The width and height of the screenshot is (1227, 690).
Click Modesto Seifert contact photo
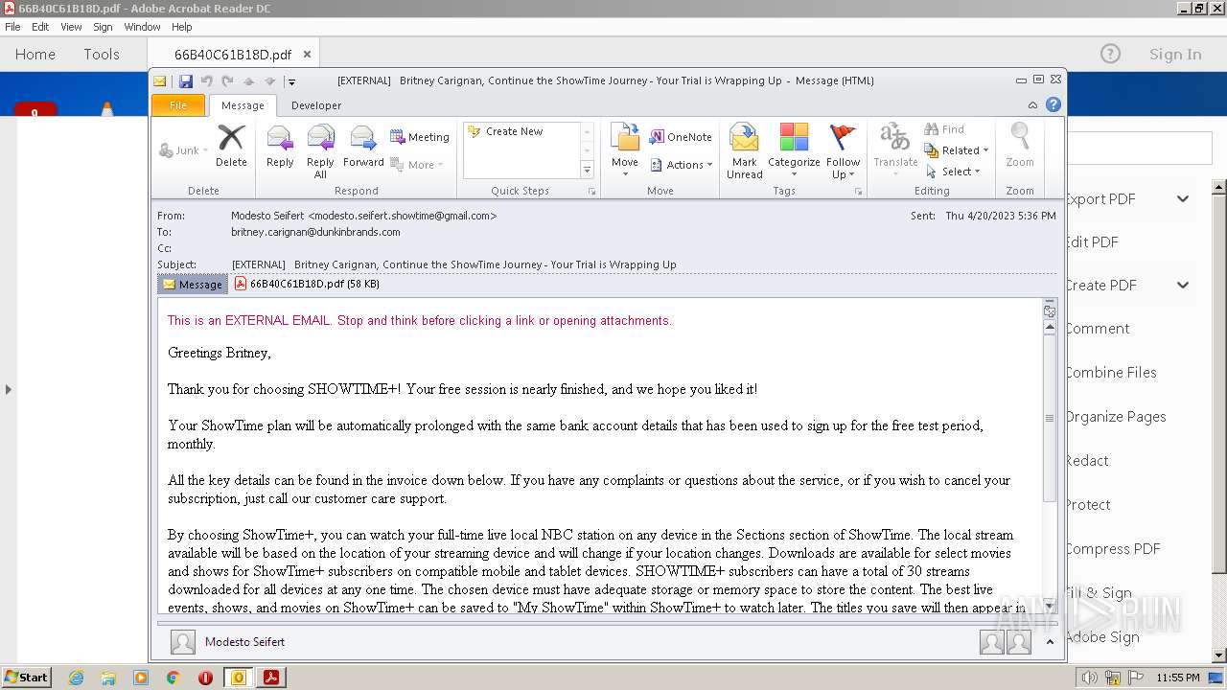tap(182, 642)
